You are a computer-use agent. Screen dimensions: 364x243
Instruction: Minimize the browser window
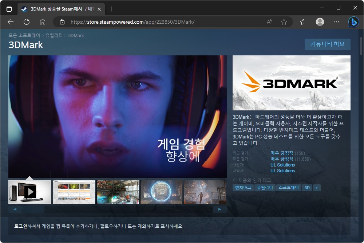[x=322, y=8]
